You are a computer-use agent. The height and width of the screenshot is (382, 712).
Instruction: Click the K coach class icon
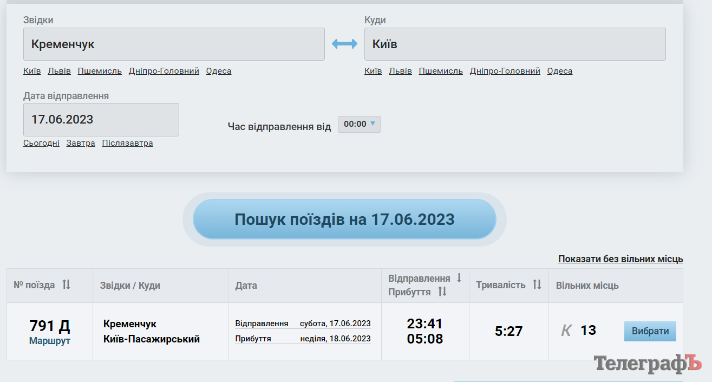point(566,331)
